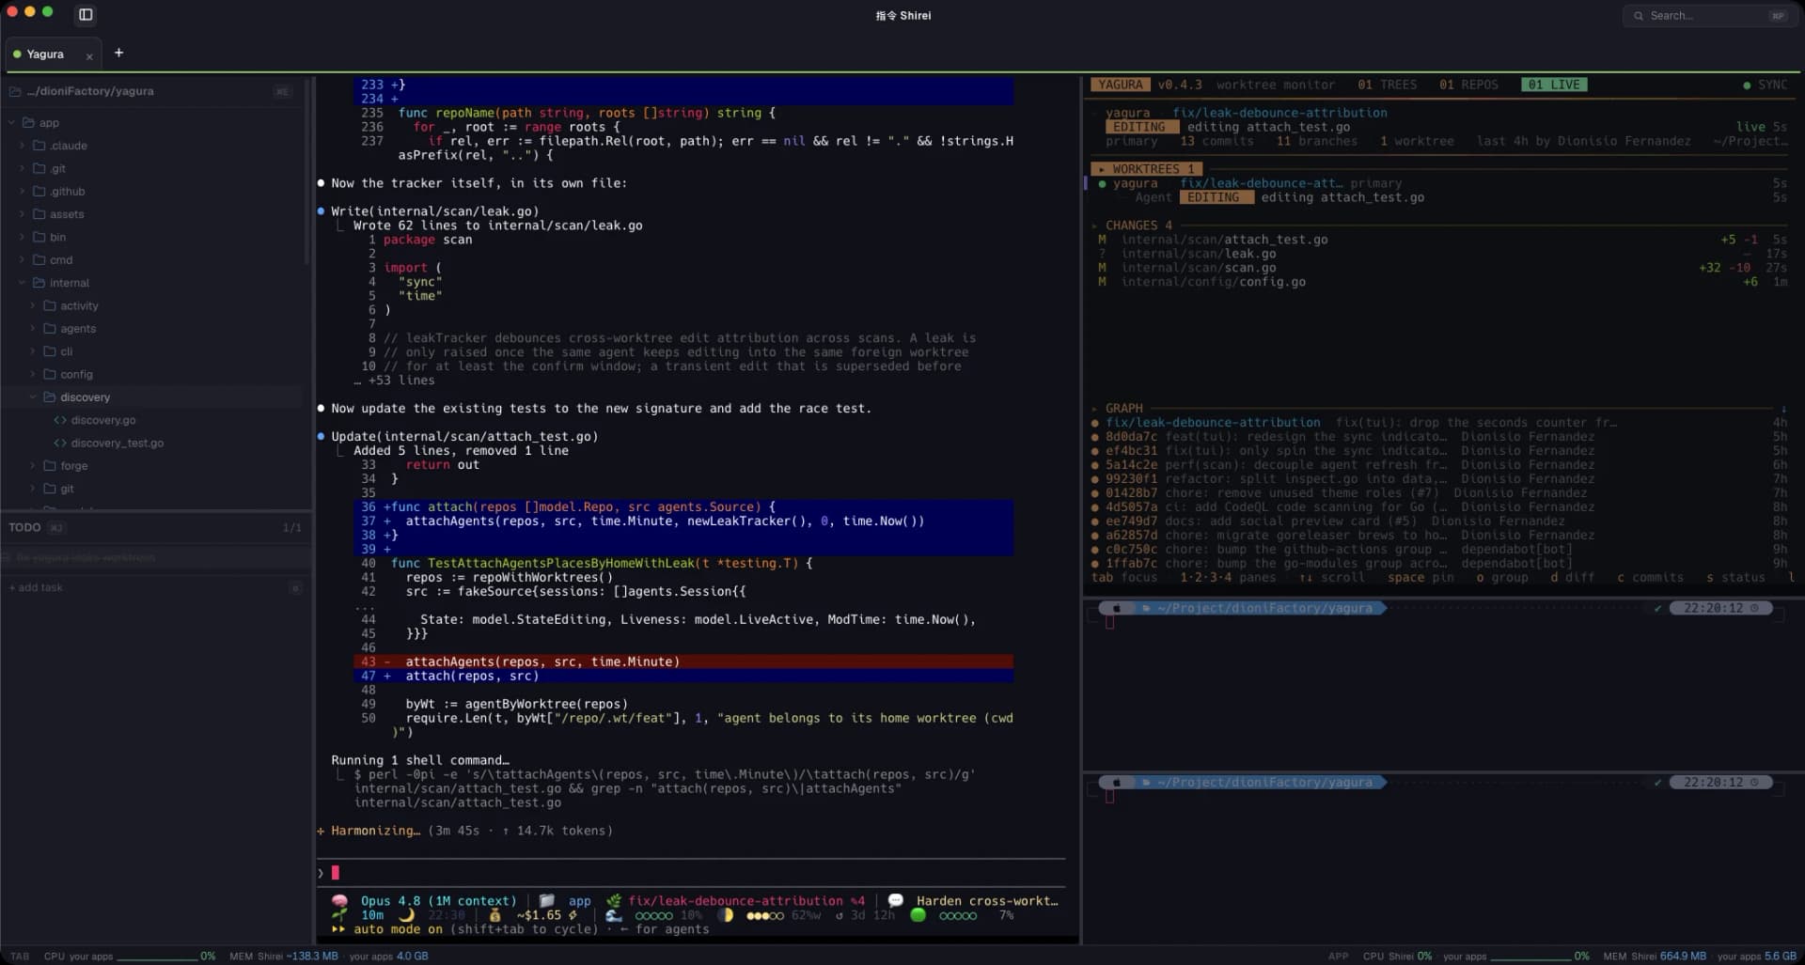Click the bin folder icon

tap(39, 237)
